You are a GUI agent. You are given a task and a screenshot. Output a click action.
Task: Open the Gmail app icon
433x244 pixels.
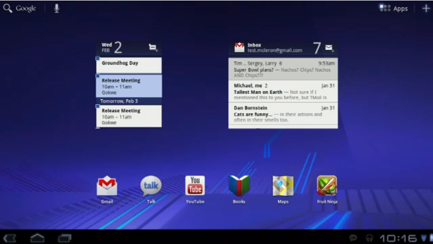pyautogui.click(x=107, y=186)
